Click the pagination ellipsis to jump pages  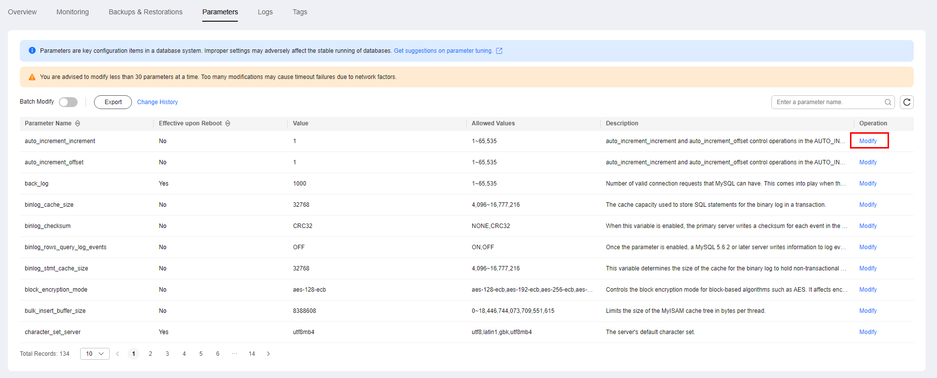[234, 354]
